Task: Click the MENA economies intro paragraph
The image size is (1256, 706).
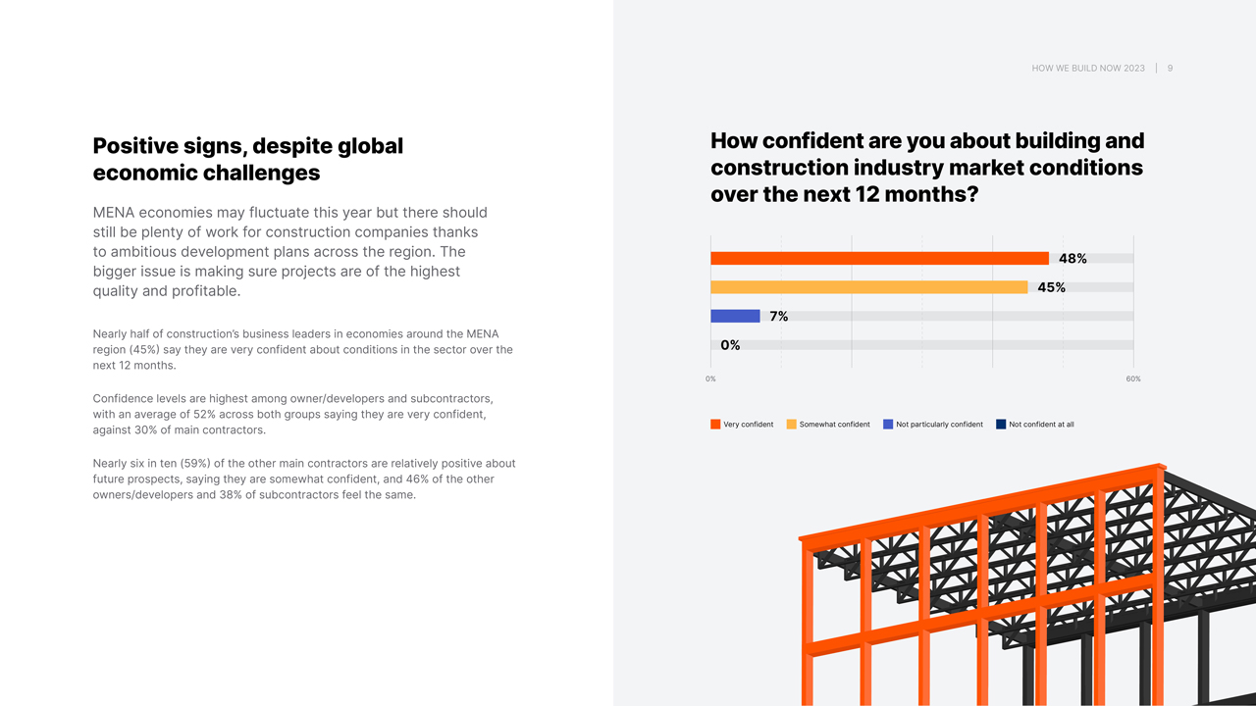Action: pos(290,252)
